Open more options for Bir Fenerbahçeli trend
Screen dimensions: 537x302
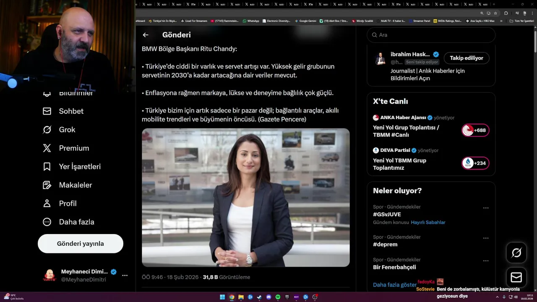click(486, 261)
